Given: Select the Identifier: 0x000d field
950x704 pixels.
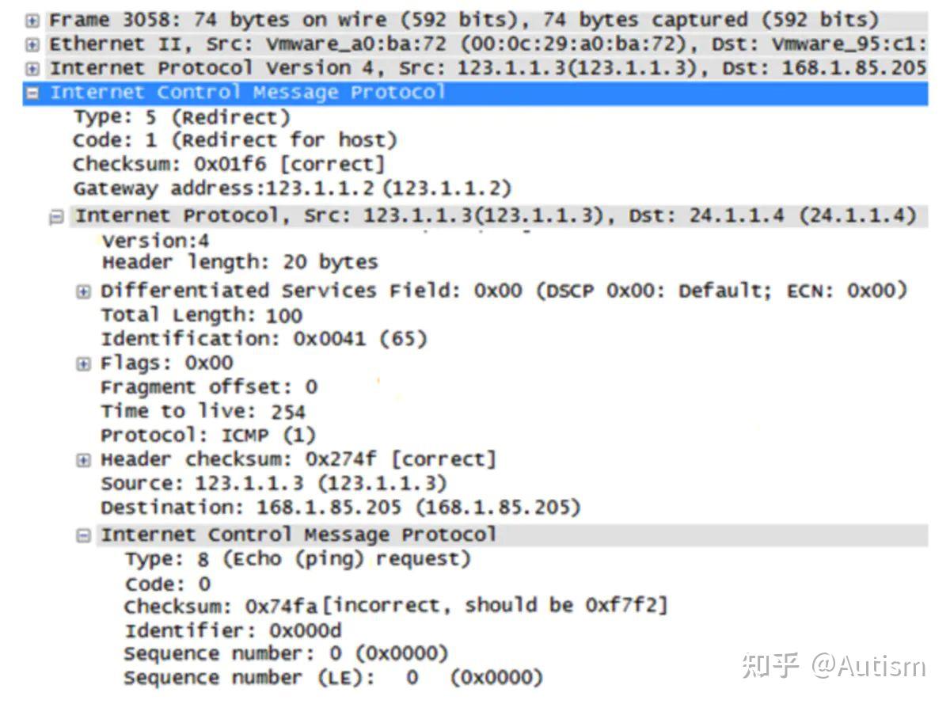Looking at the screenshot, I should (x=233, y=630).
